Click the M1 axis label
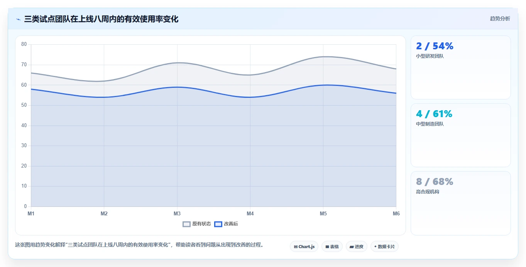 point(31,213)
